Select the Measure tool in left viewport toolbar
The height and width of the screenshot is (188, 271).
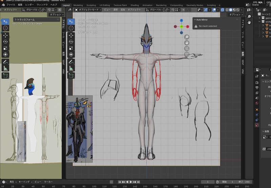[x=5, y=68]
